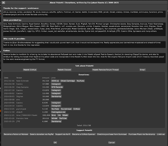Viewport: 168px width, 146px height.
Task: Dismiss dialog with Cancel button
Action: click(112, 142)
